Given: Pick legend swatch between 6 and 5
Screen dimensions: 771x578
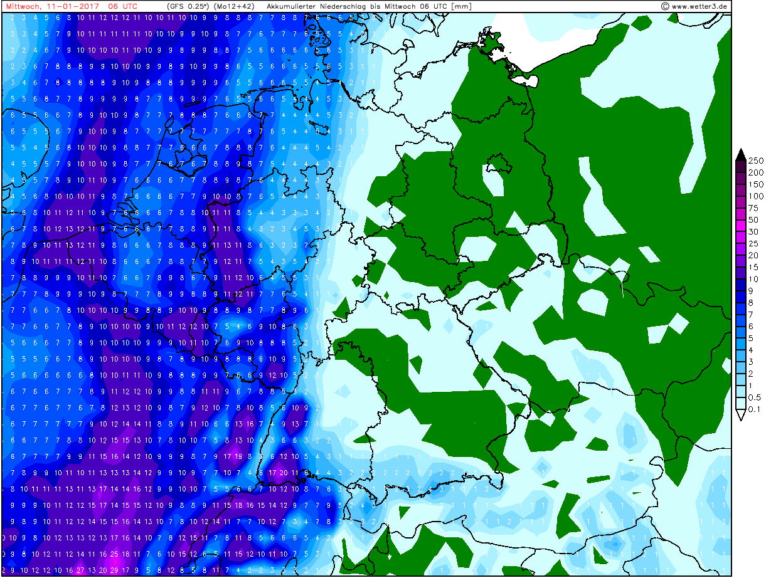Looking at the screenshot, I should 740,333.
